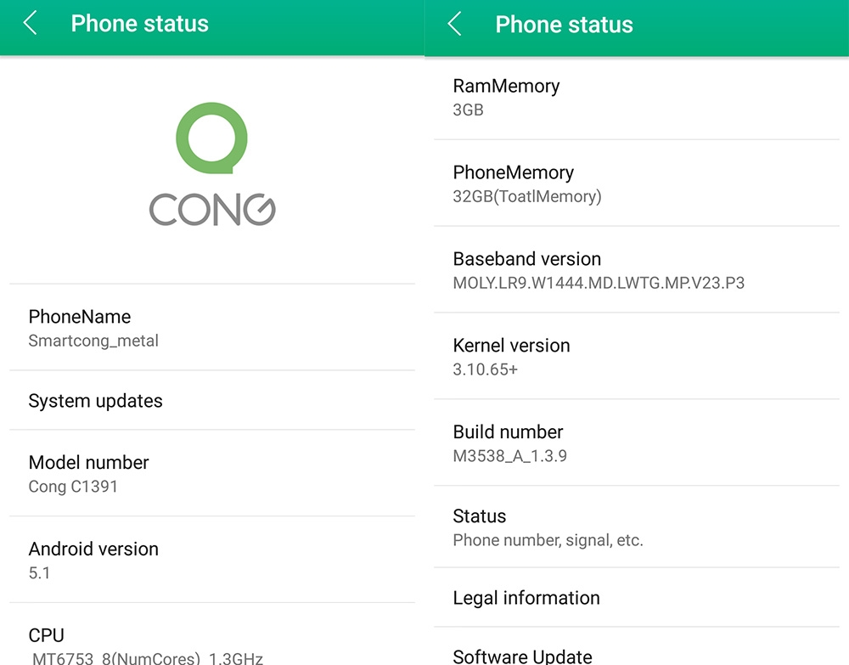Tap the right Phone status title
The height and width of the screenshot is (665, 849).
click(565, 24)
